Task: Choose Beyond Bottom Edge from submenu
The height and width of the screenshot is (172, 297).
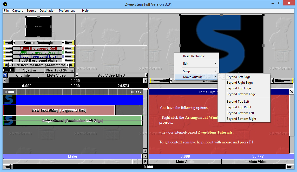Action: click(x=244, y=94)
